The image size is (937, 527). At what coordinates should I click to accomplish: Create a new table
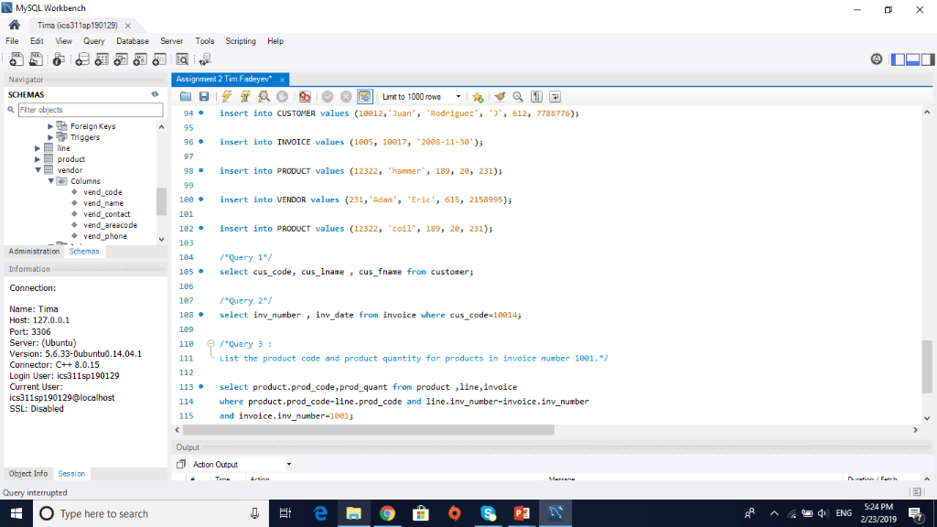(x=102, y=59)
